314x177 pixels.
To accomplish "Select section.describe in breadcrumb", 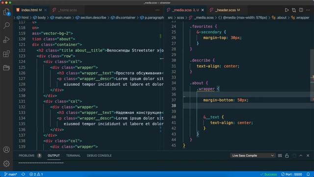I will coord(91,18).
